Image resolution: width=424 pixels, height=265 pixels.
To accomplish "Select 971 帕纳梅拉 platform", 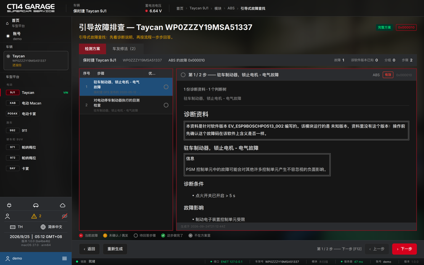I will point(36,147).
